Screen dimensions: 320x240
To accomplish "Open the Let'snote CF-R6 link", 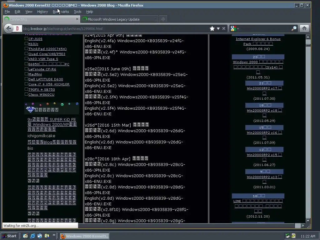I will [42, 69].
